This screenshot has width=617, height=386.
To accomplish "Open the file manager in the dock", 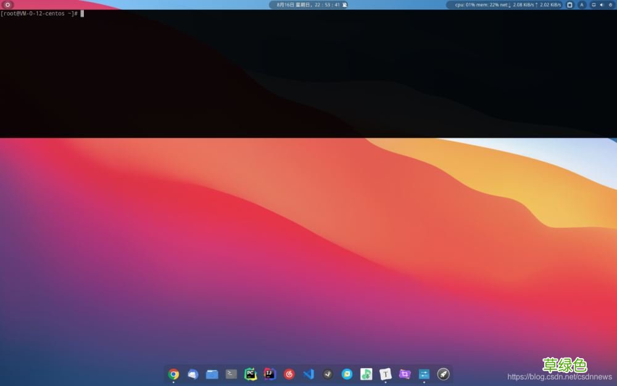I will tap(212, 374).
